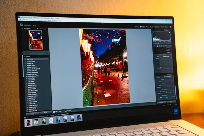Click the shadow clipping triangle in histogram
The width and height of the screenshot is (204, 136).
tap(153, 33)
